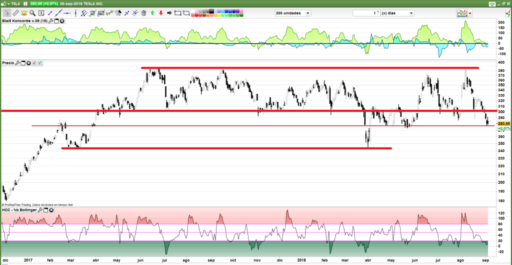
Task: Choose the red down arrow marker
Action: tap(160, 13)
